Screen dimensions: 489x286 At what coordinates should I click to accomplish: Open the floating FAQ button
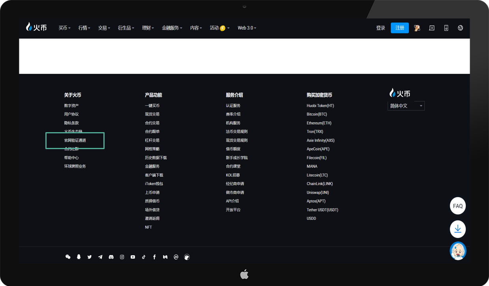click(x=458, y=206)
